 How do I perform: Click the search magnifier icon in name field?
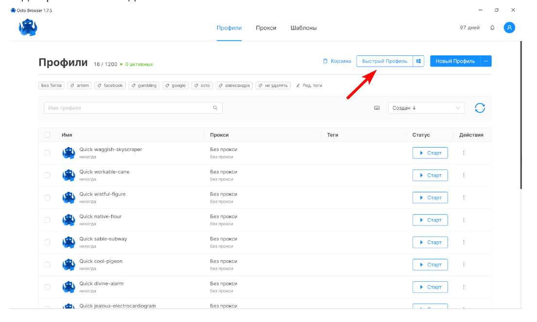(215, 108)
